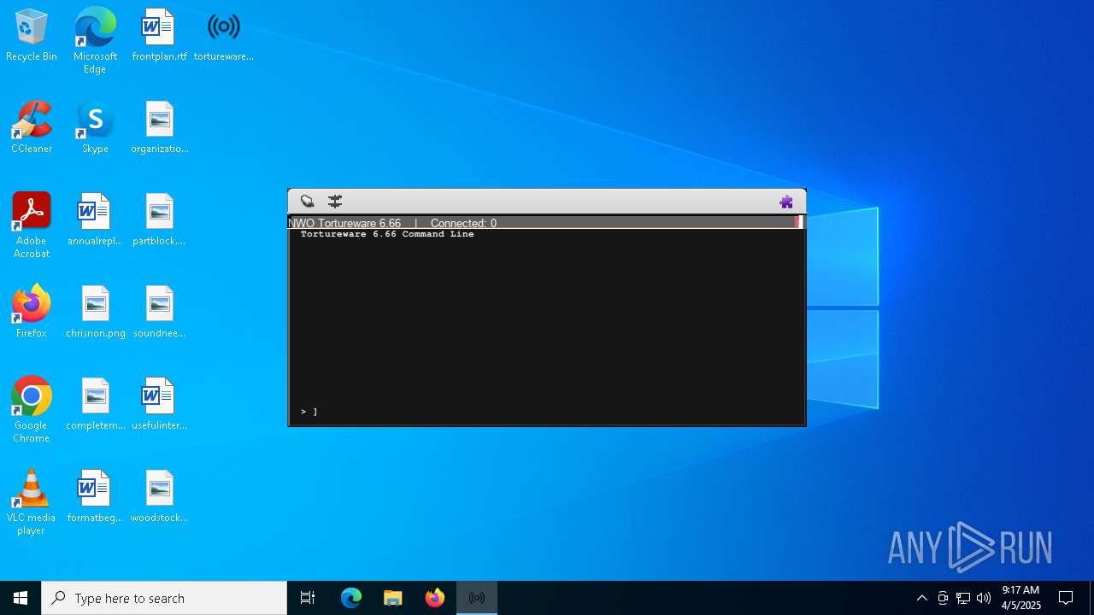1094x615 pixels.
Task: Select usefulinter... document on desktop
Action: tap(159, 404)
